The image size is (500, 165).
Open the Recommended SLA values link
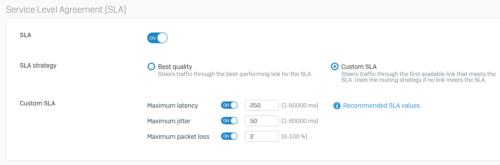point(381,106)
